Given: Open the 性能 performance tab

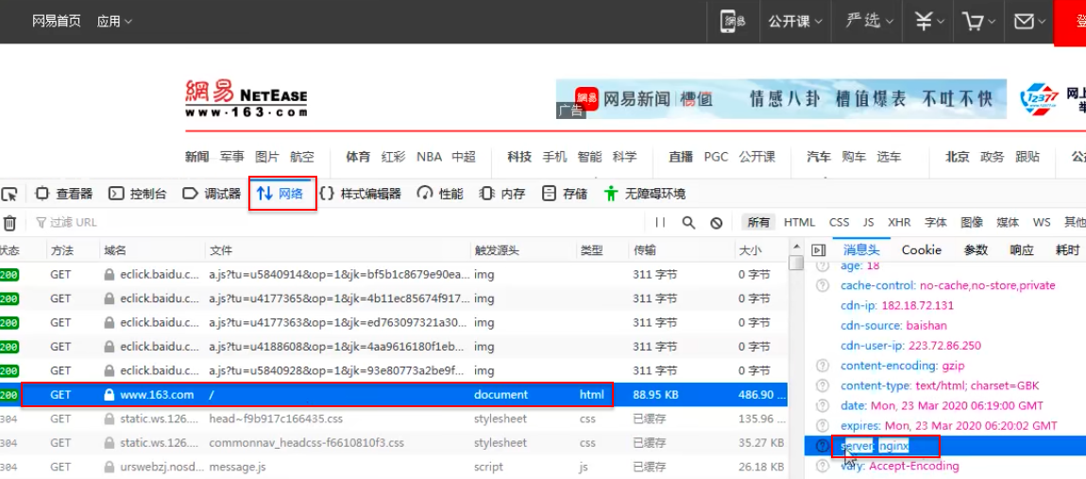Looking at the screenshot, I should (440, 194).
